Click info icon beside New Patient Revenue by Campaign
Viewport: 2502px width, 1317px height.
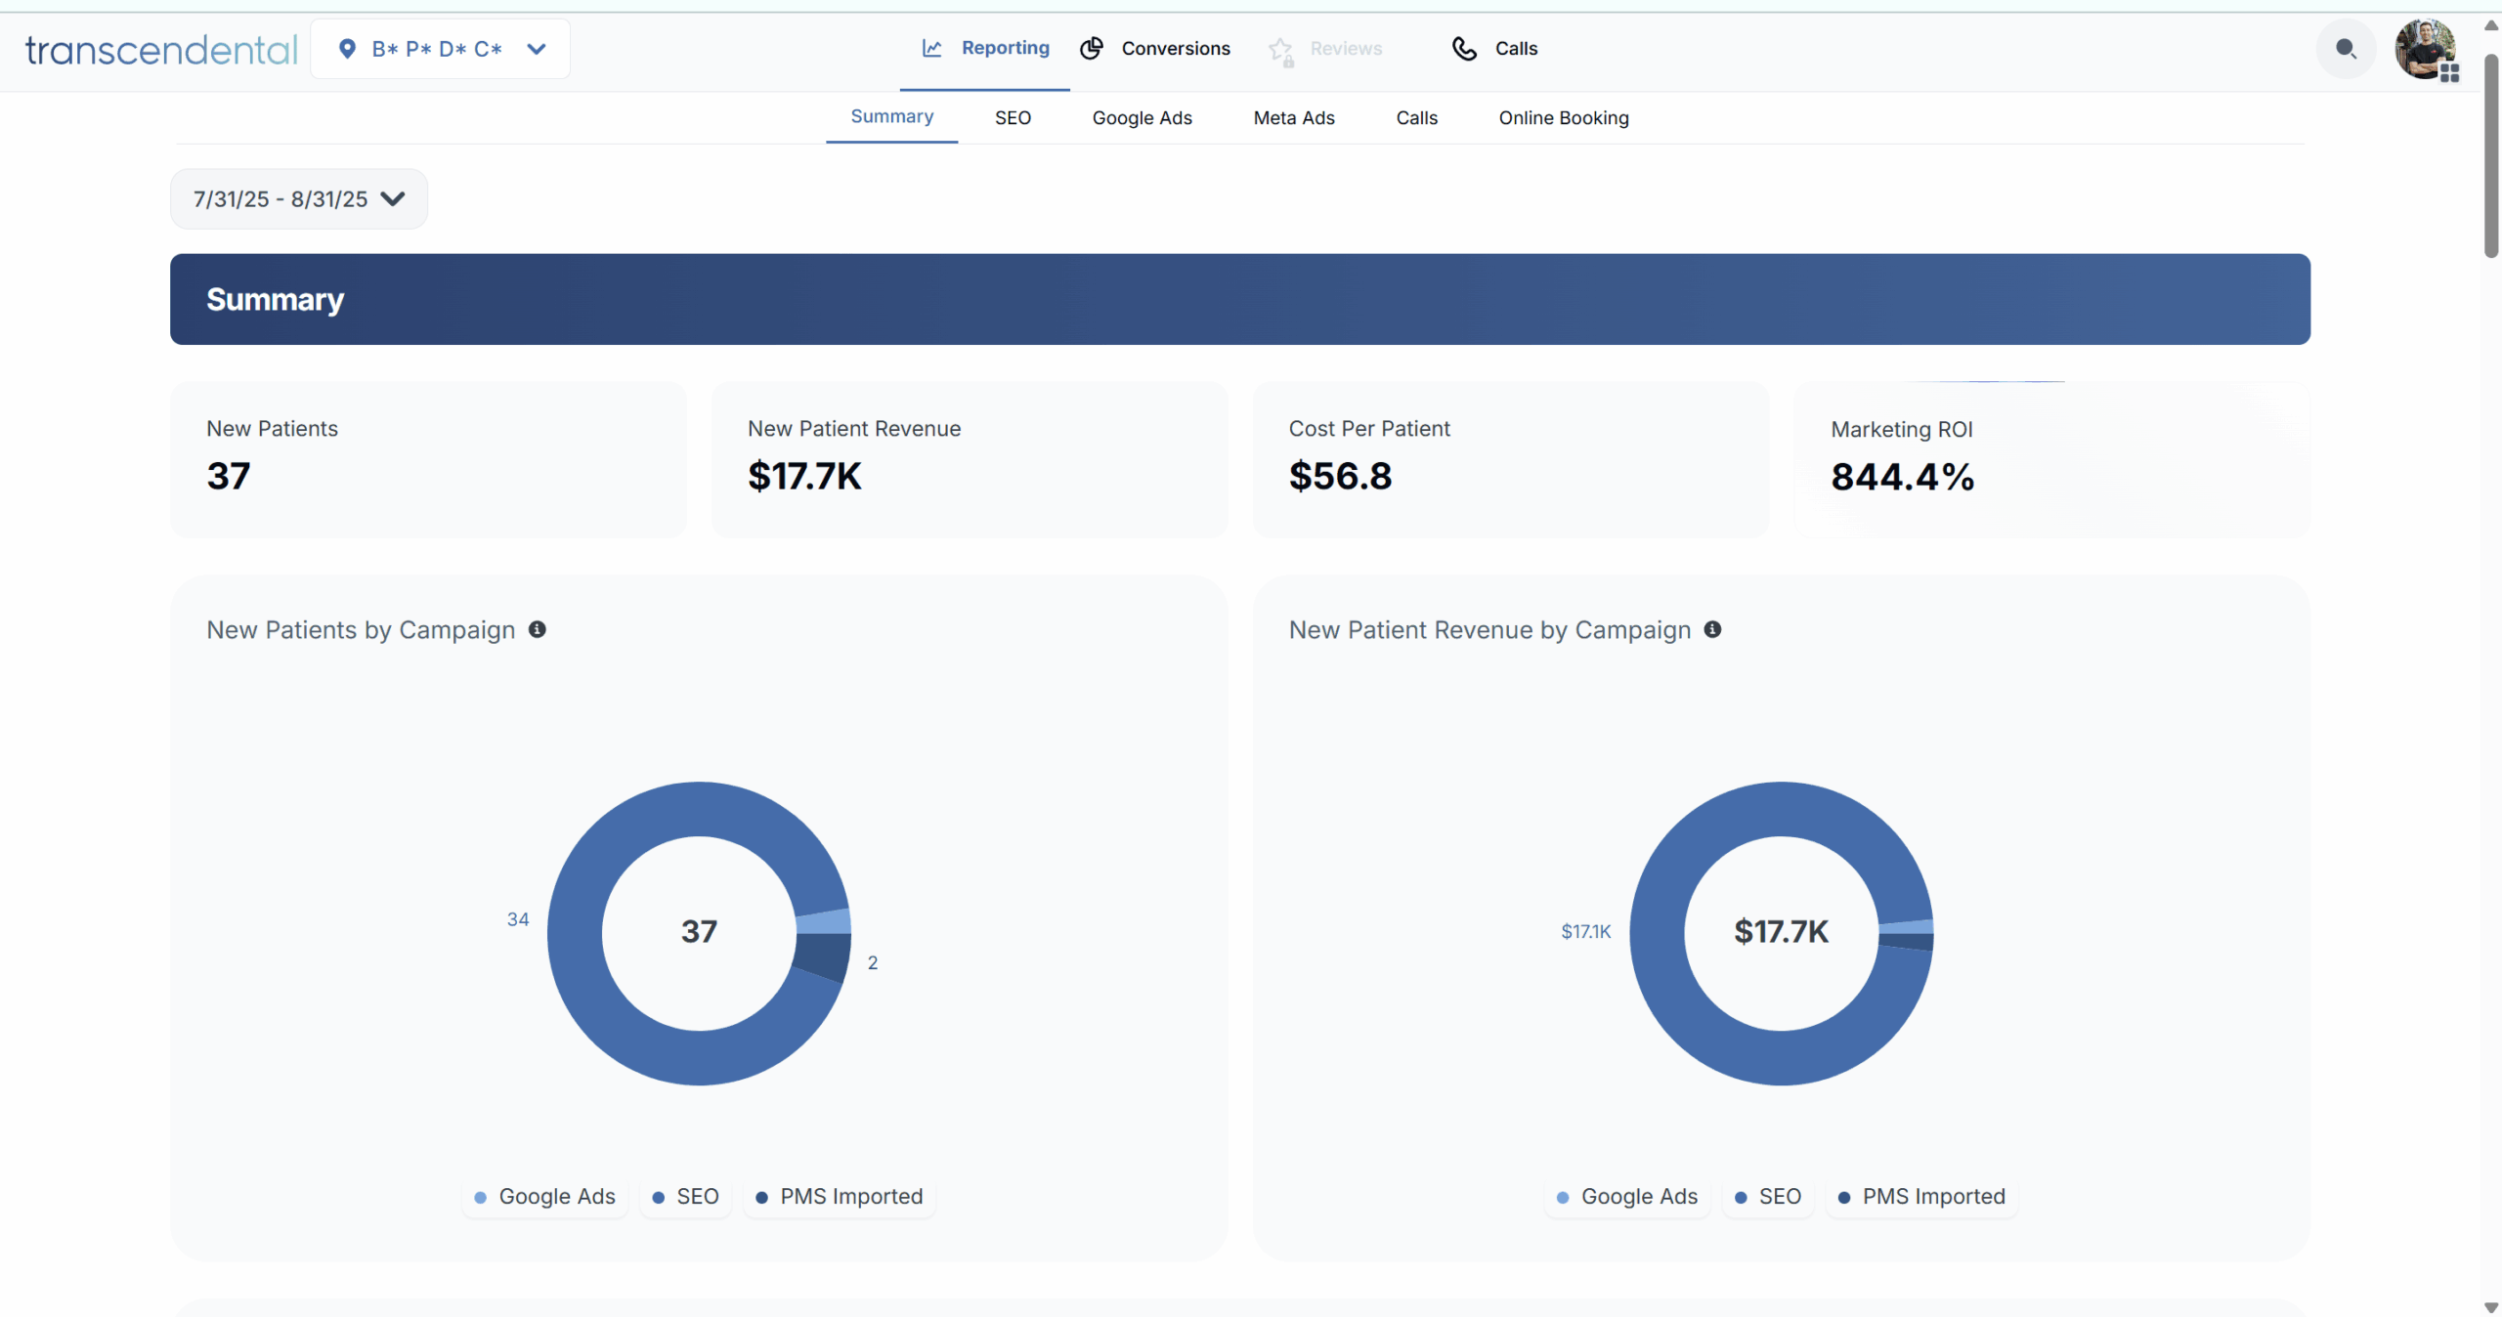coord(1712,629)
